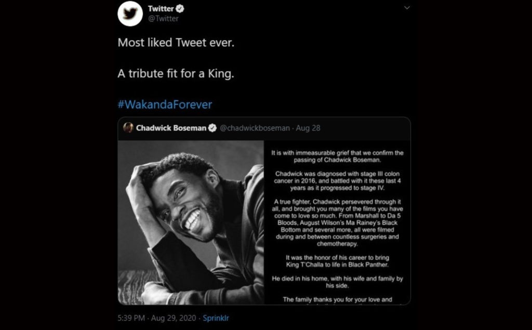Viewport: 532px width, 330px height.
Task: Click the verified badge beside Twitter name
Action: coord(181,9)
